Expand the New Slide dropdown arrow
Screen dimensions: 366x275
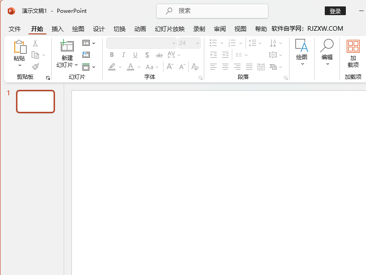click(76, 65)
